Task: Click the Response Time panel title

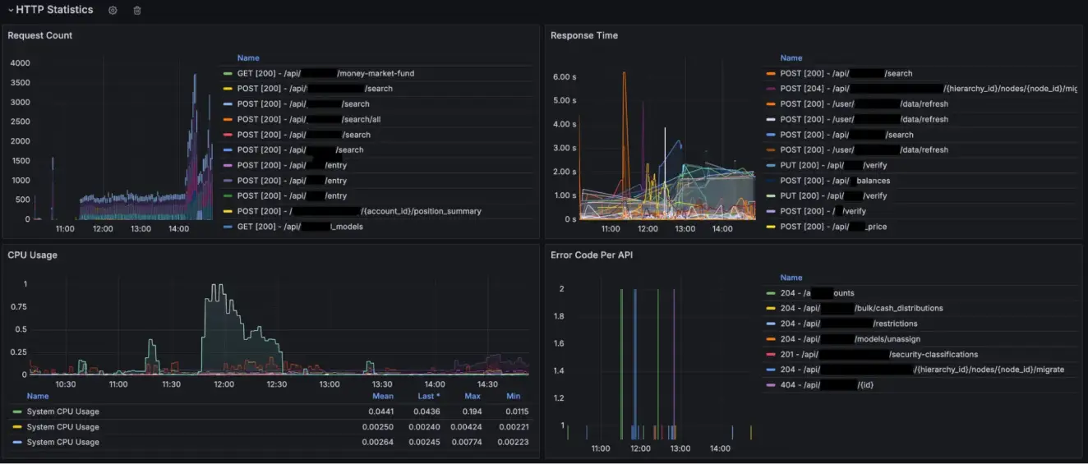Action: coord(584,35)
